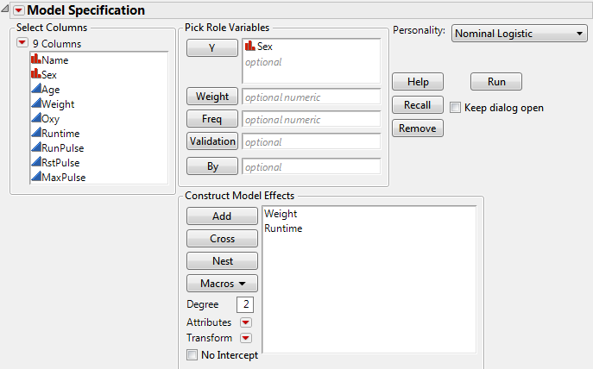Click the continuous icon beside MaxPulse column
Image resolution: width=593 pixels, height=369 pixels.
click(35, 178)
